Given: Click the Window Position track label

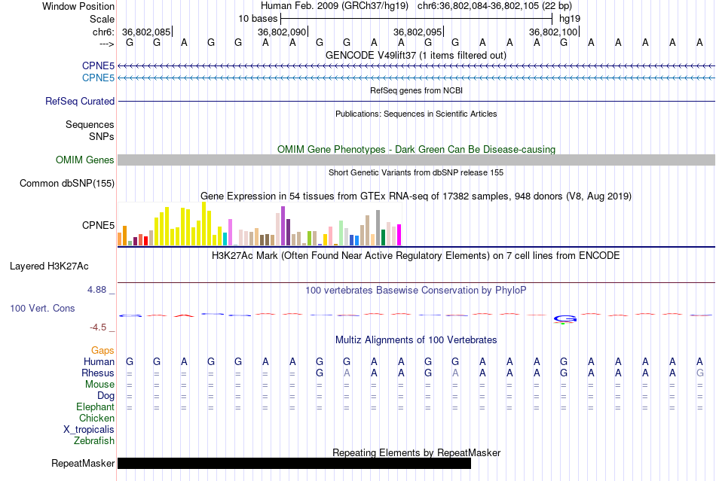Looking at the screenshot, I should point(78,6).
